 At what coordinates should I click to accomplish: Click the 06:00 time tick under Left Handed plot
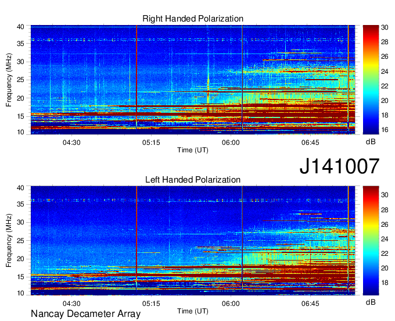point(231,304)
